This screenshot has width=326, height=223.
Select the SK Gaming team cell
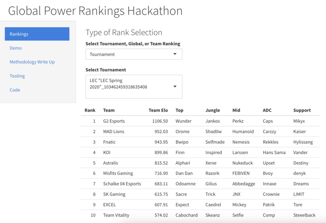coord(114,194)
